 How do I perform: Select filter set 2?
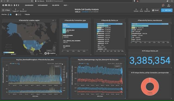(x=18, y=14)
